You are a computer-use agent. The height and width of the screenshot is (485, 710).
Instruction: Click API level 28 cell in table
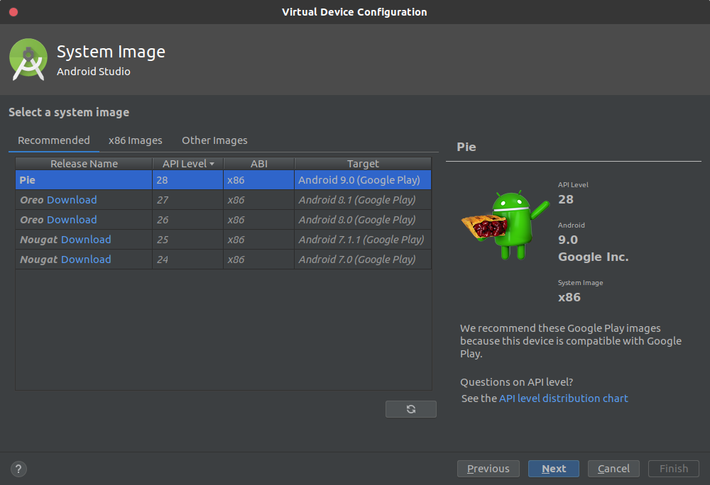[x=188, y=180]
